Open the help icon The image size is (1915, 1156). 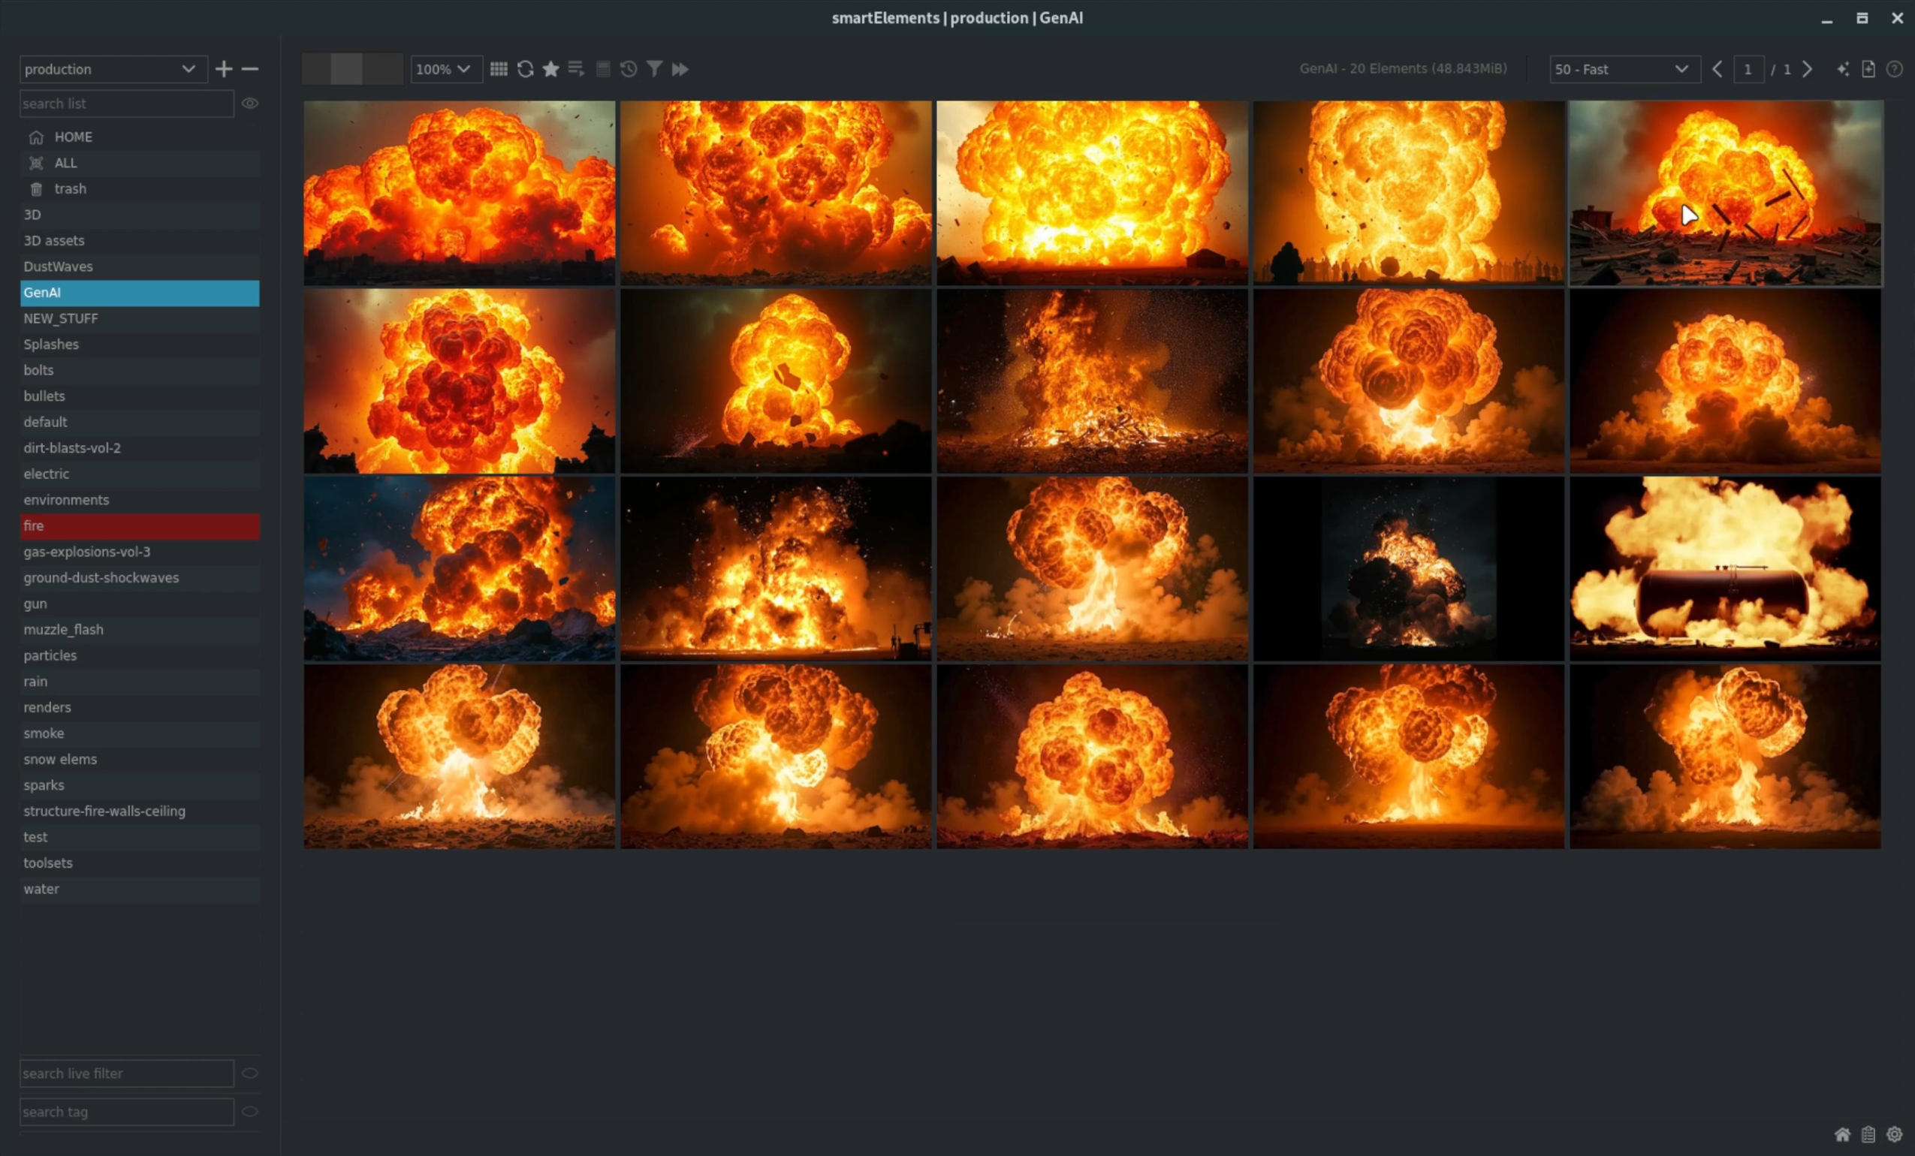coord(1895,69)
